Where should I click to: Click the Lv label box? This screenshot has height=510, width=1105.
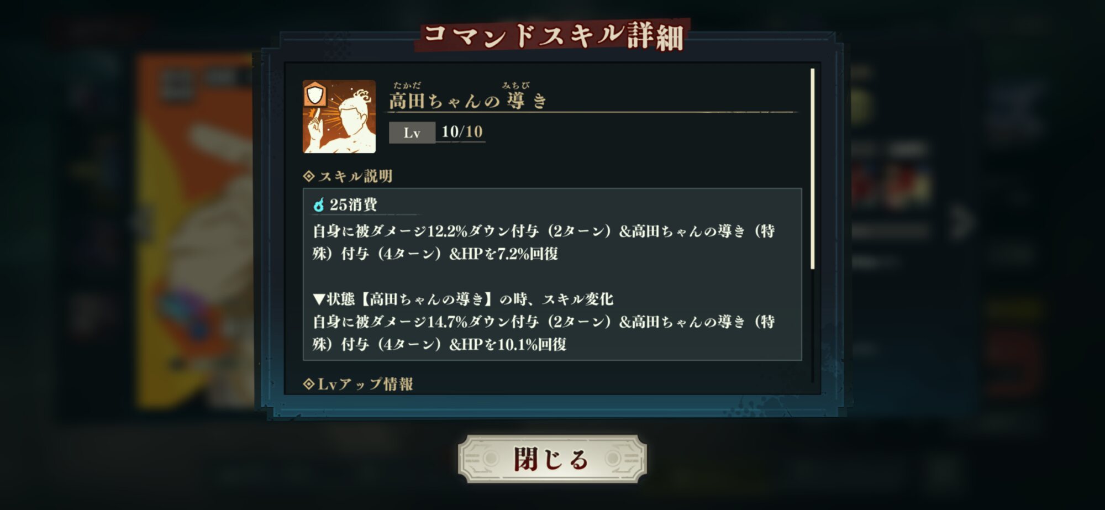point(412,133)
